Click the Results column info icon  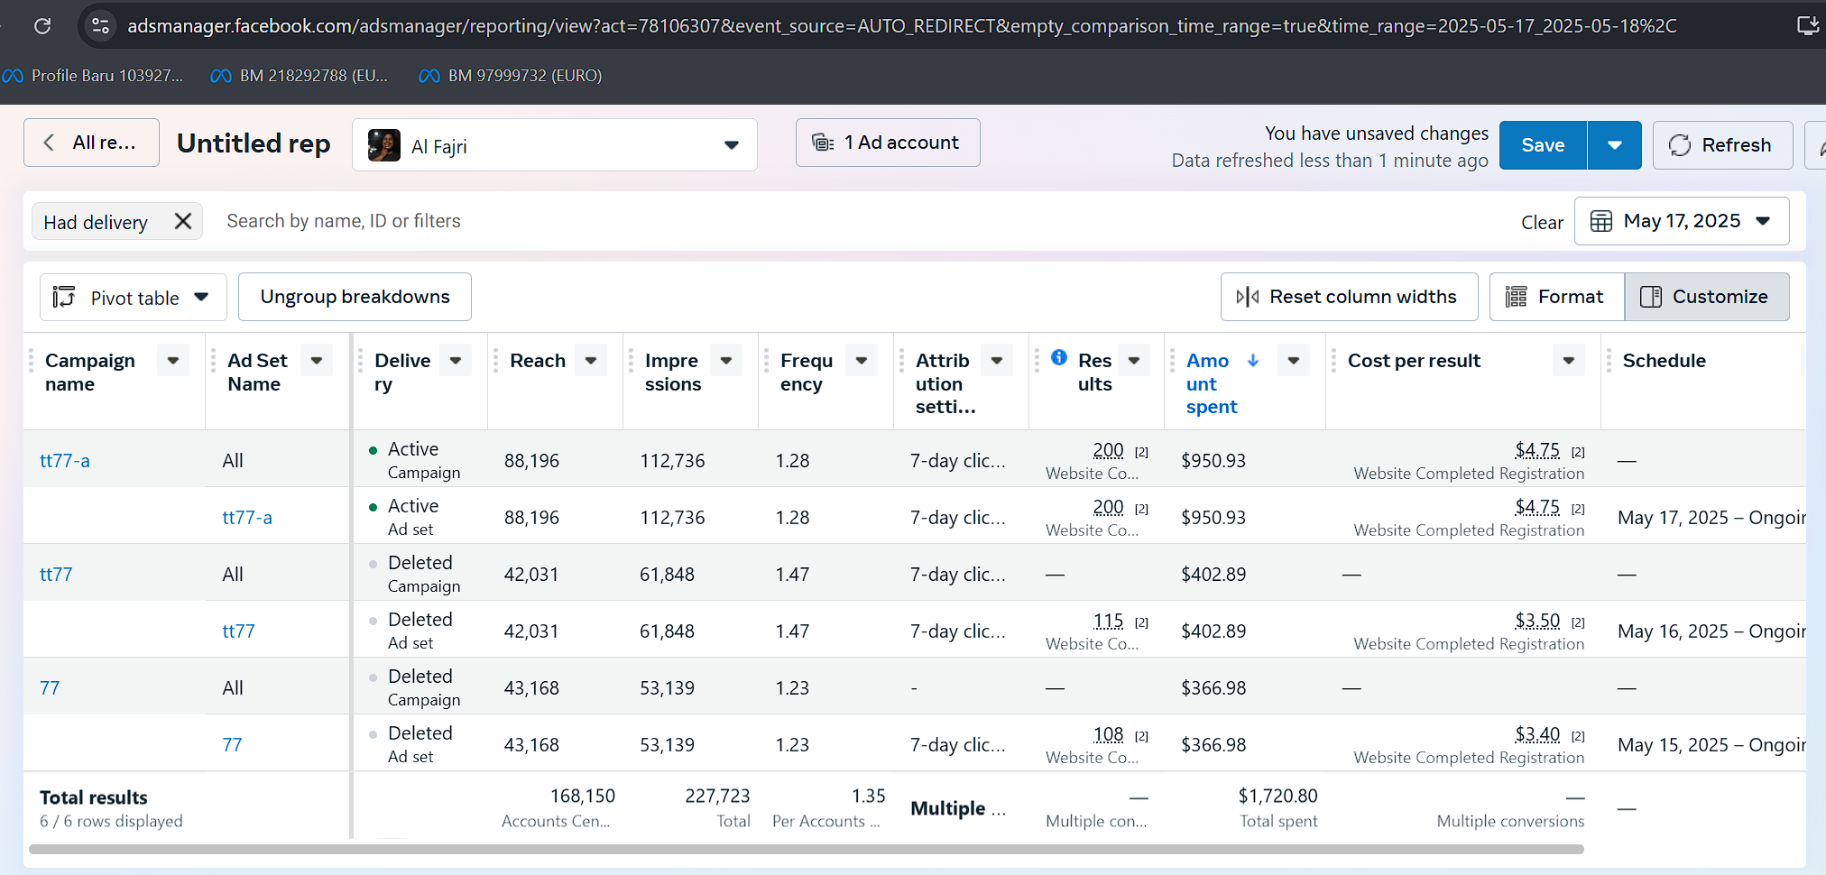click(x=1059, y=357)
